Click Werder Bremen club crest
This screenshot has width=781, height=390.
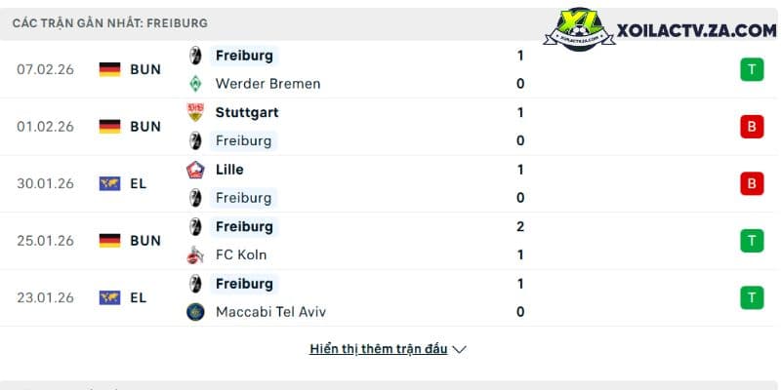pos(195,84)
